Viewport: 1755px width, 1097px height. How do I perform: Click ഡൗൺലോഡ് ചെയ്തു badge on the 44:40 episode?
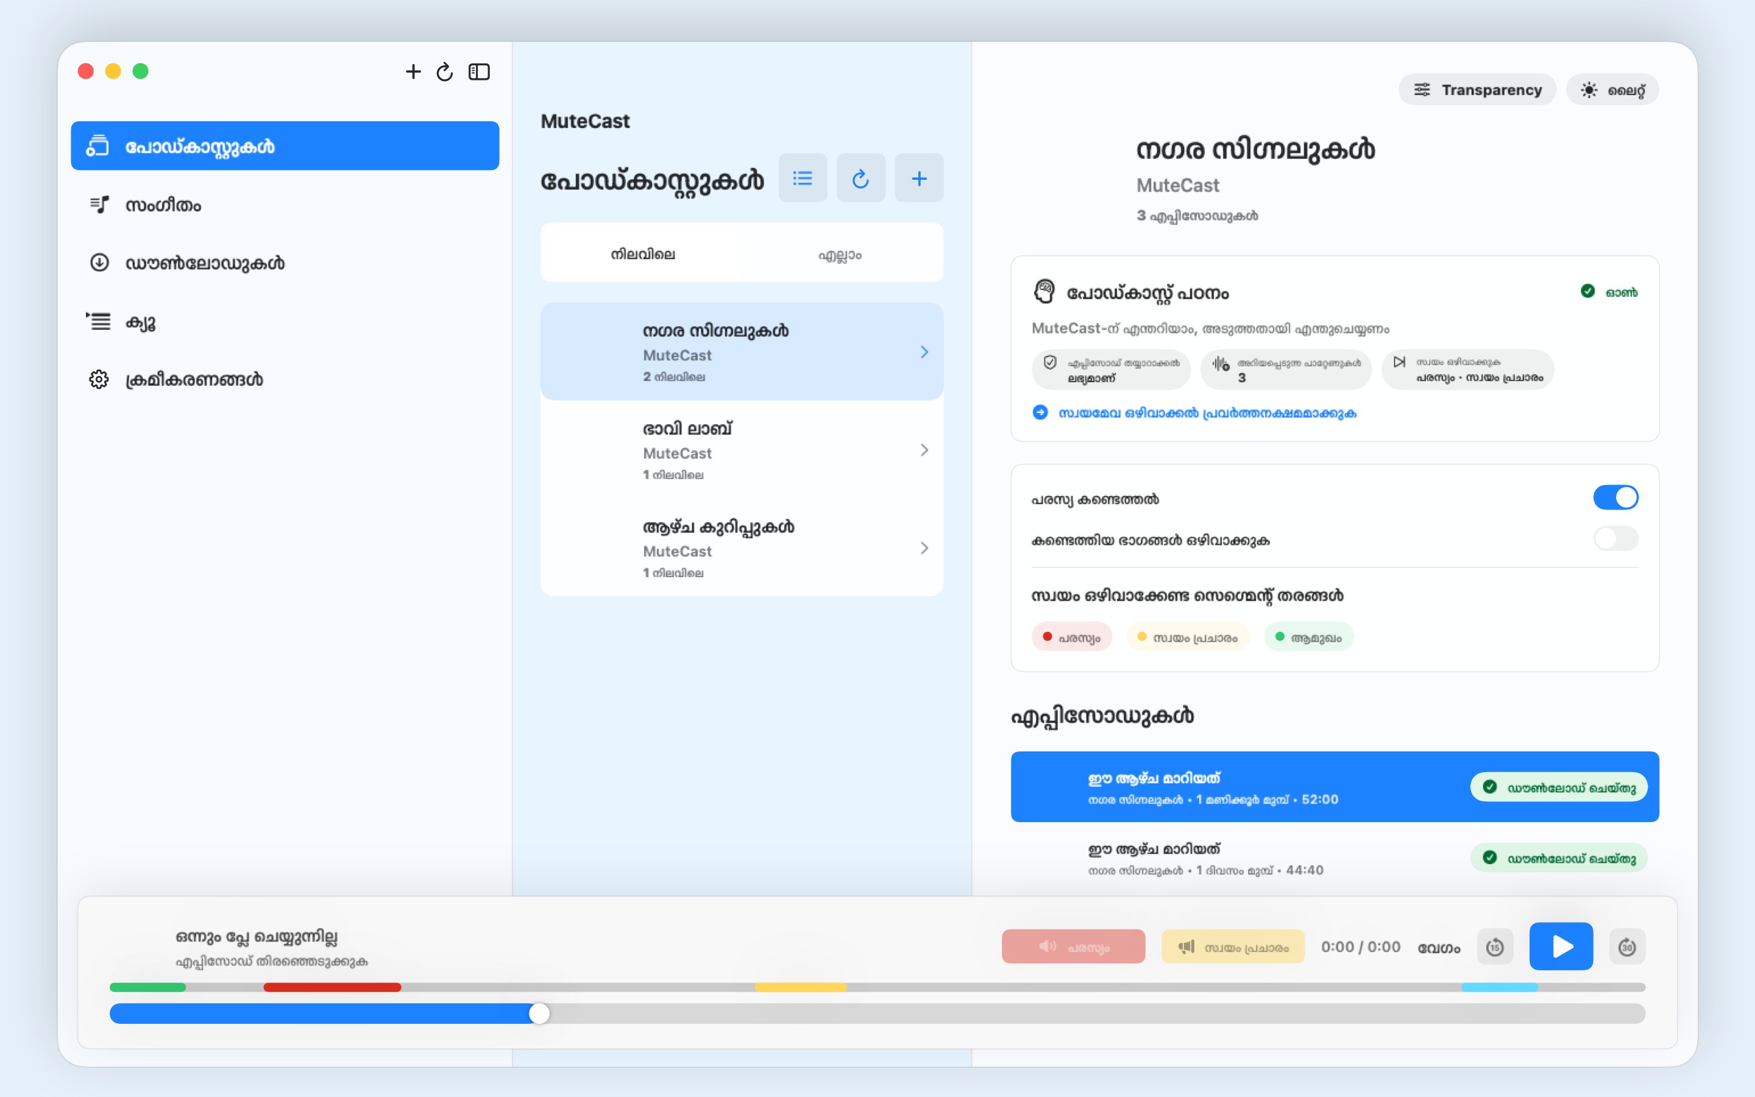[x=1558, y=857]
